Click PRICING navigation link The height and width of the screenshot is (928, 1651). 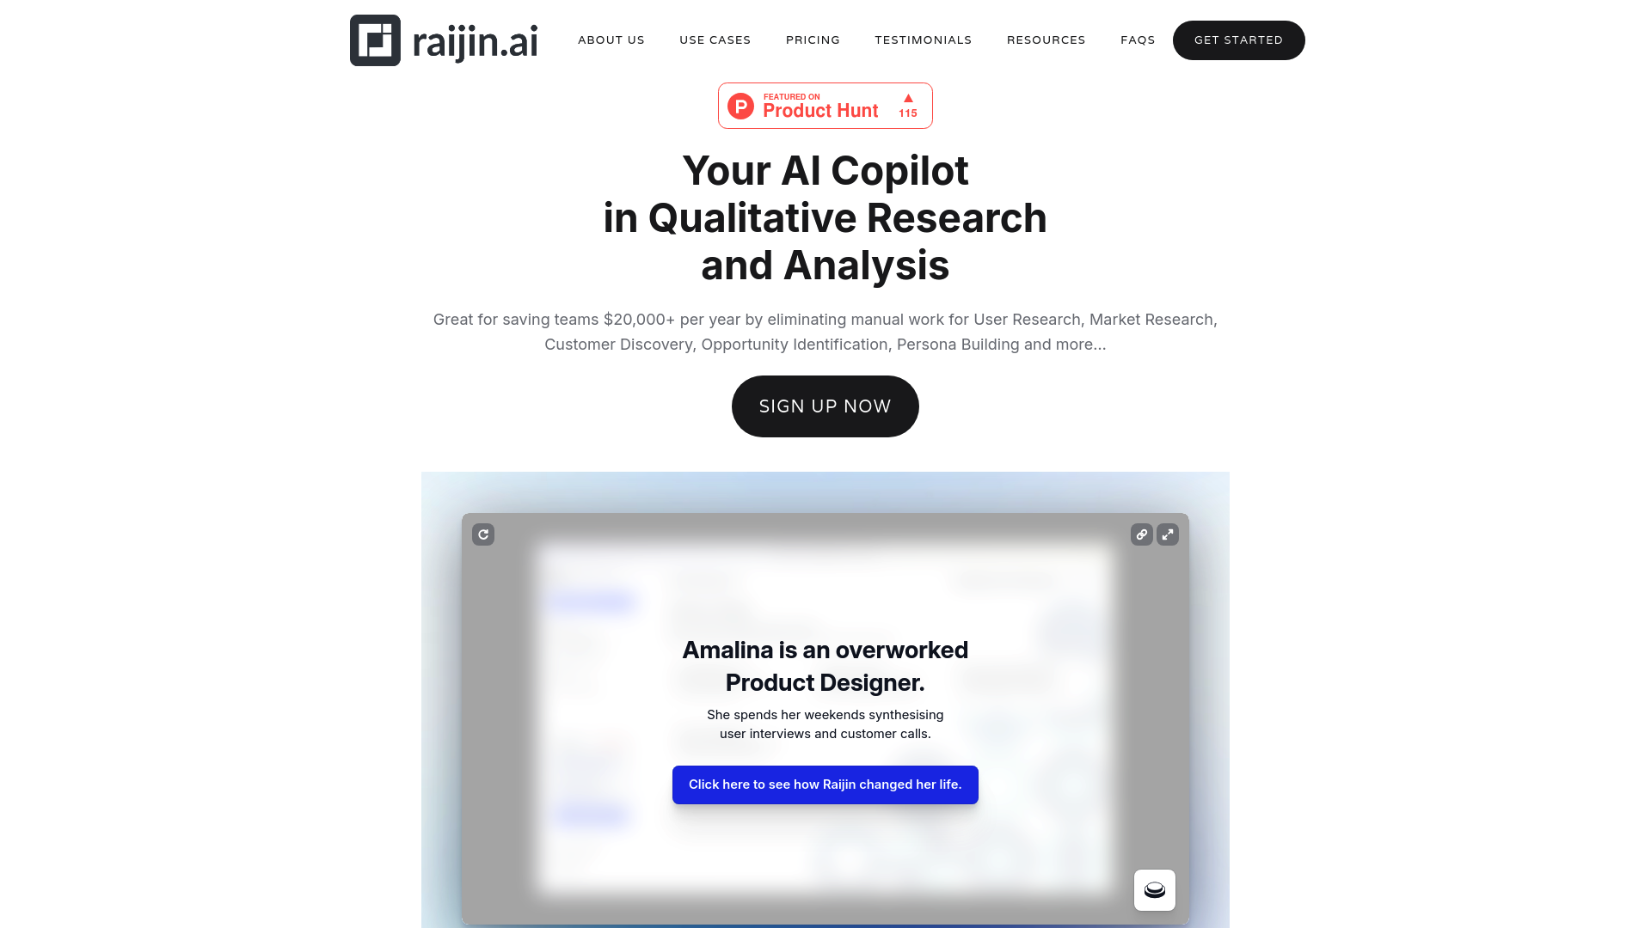coord(813,40)
